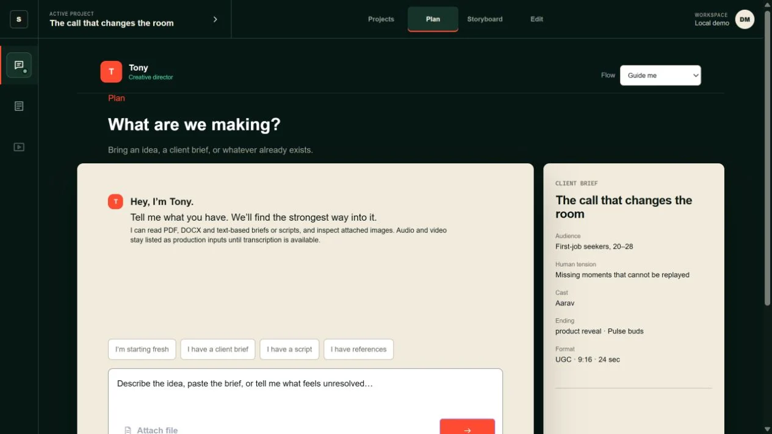This screenshot has height=434, width=772.
Task: Choose 'I have a script' option
Action: pyautogui.click(x=289, y=349)
